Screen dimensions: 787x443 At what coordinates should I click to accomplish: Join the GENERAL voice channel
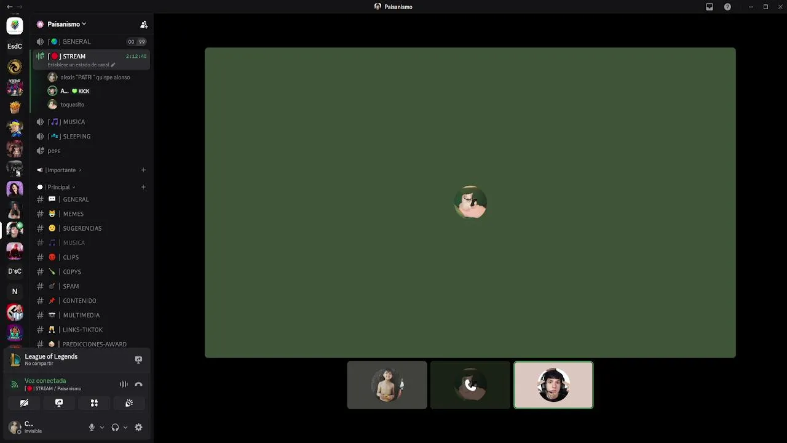91,42
